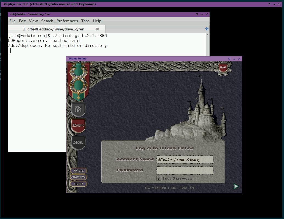
Task: Focus the Password input field
Action: point(185,170)
